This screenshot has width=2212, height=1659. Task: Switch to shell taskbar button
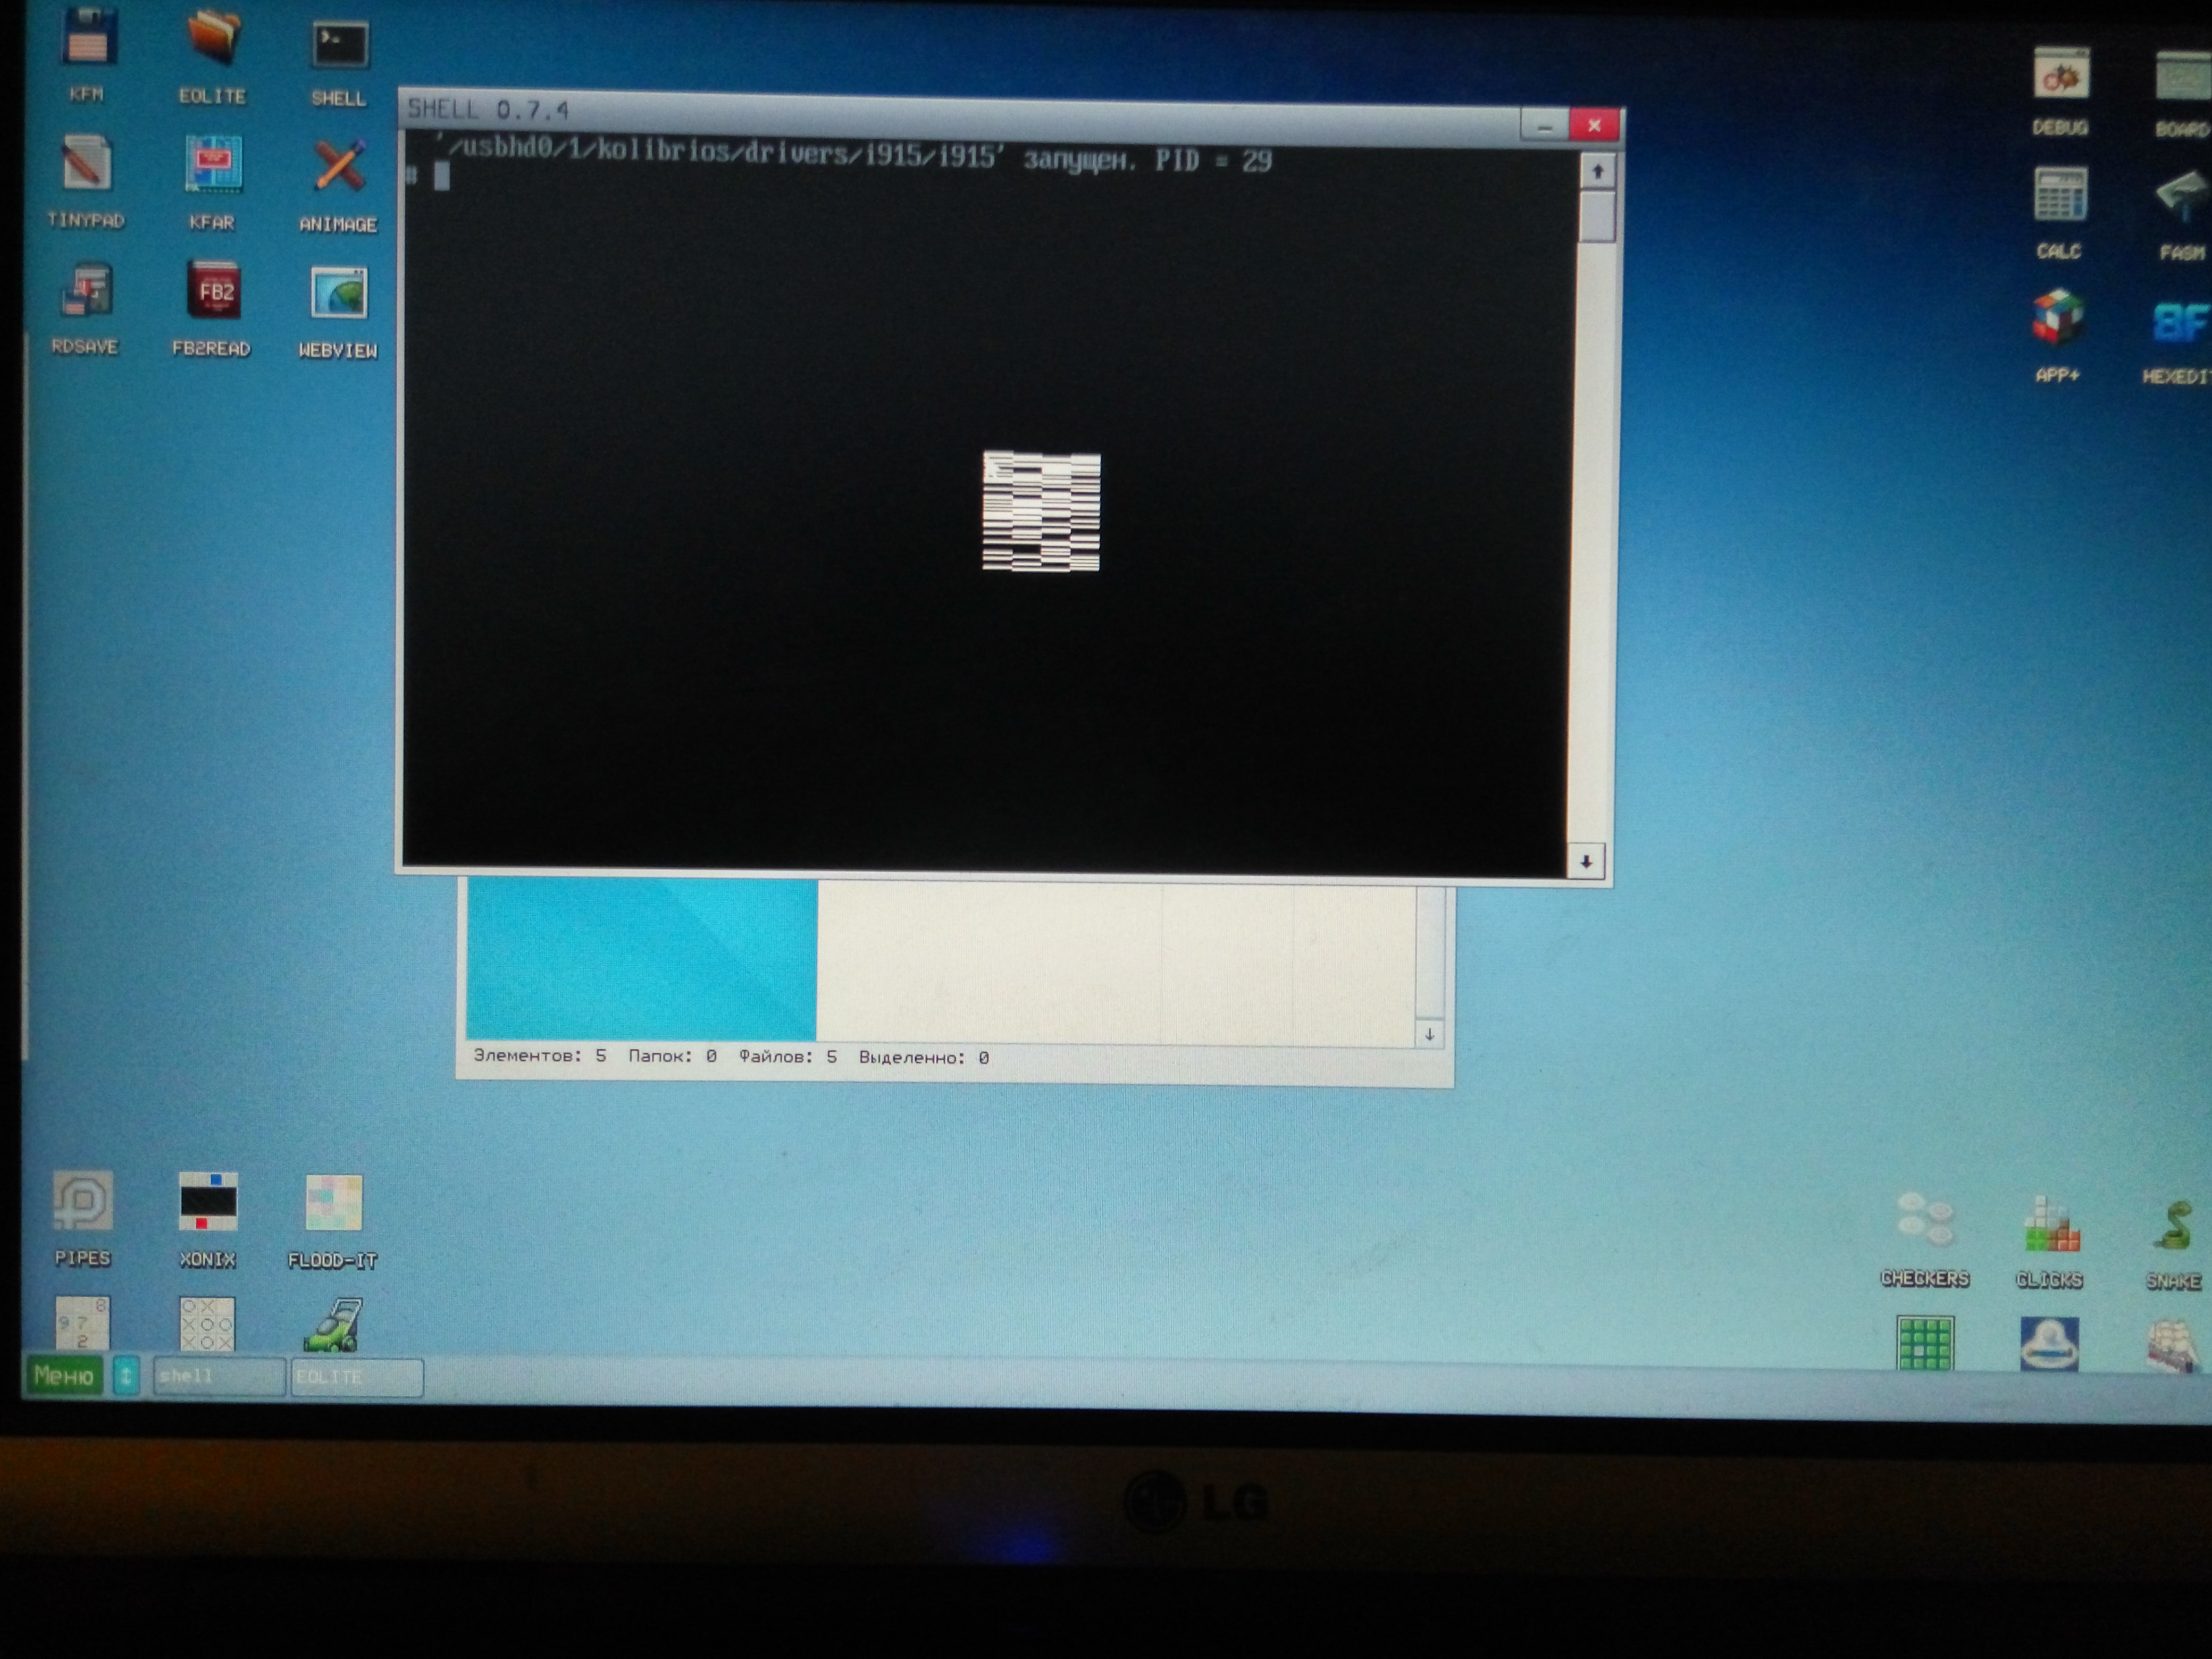[x=218, y=1377]
